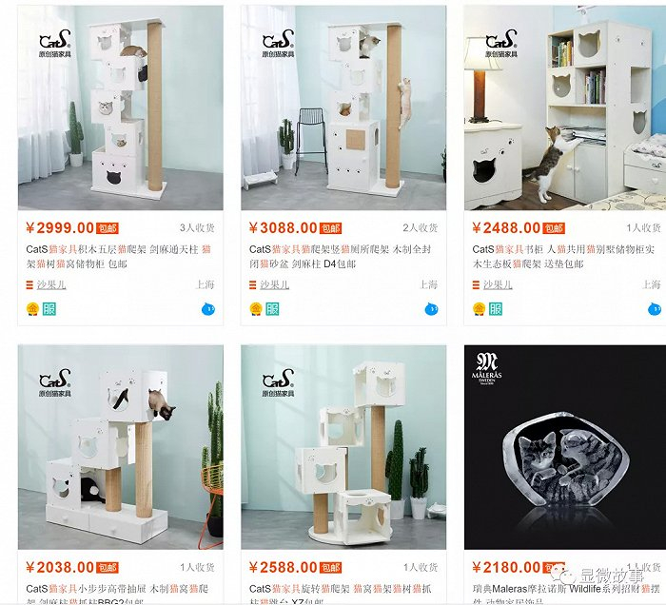This screenshot has height=605, width=666.
Task: Open Wangwang chat icon for ¥3088 item
Action: click(432, 309)
